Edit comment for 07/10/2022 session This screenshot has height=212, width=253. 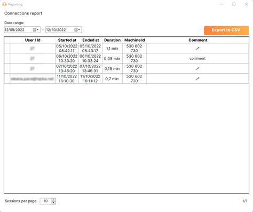(197, 68)
